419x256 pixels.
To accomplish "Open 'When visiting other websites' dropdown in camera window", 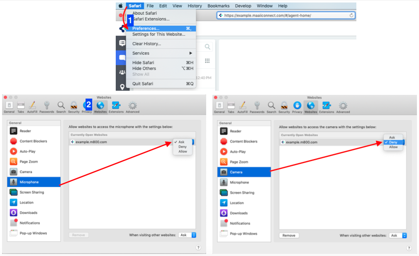I will (397, 235).
